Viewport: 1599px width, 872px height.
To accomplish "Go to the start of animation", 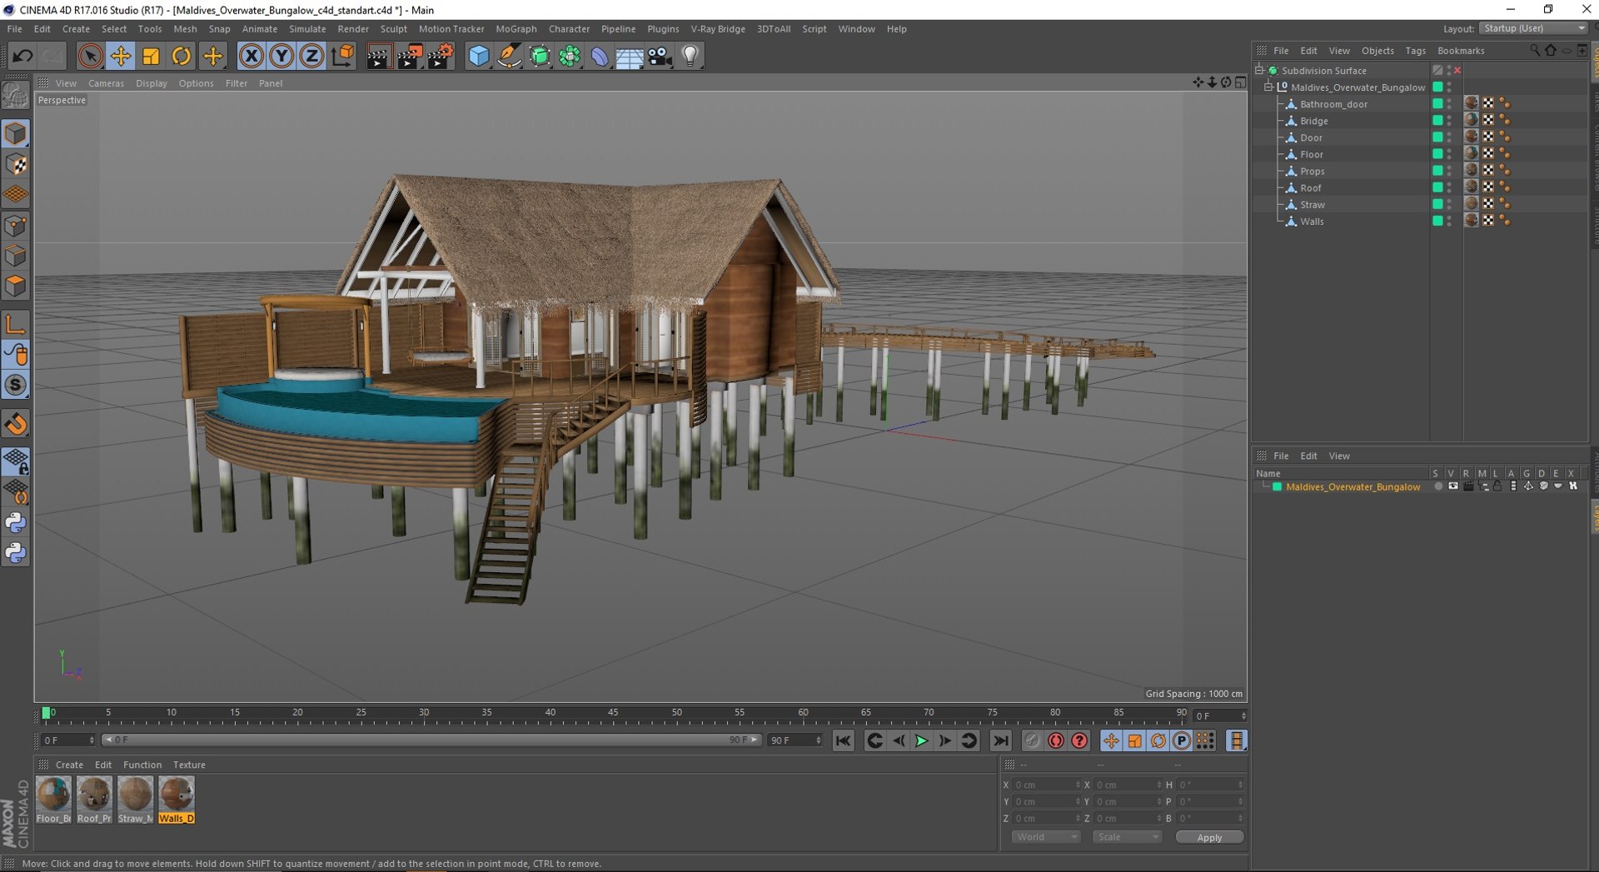I will point(843,740).
